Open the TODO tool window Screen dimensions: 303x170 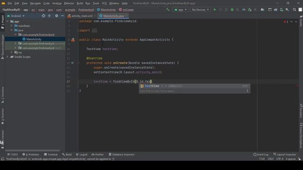[x=12, y=154]
